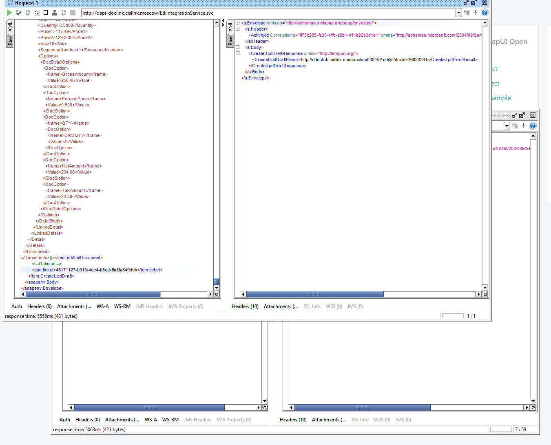
Task: Click the clone request person icon
Action: coord(55,13)
